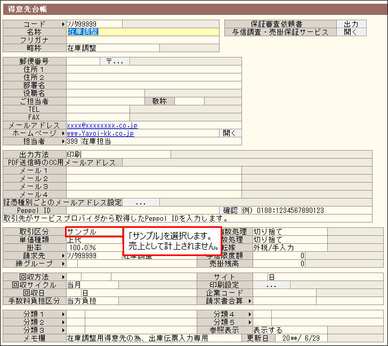Click the 住所2 input field
The width and height of the screenshot is (388, 346).
tap(154, 77)
